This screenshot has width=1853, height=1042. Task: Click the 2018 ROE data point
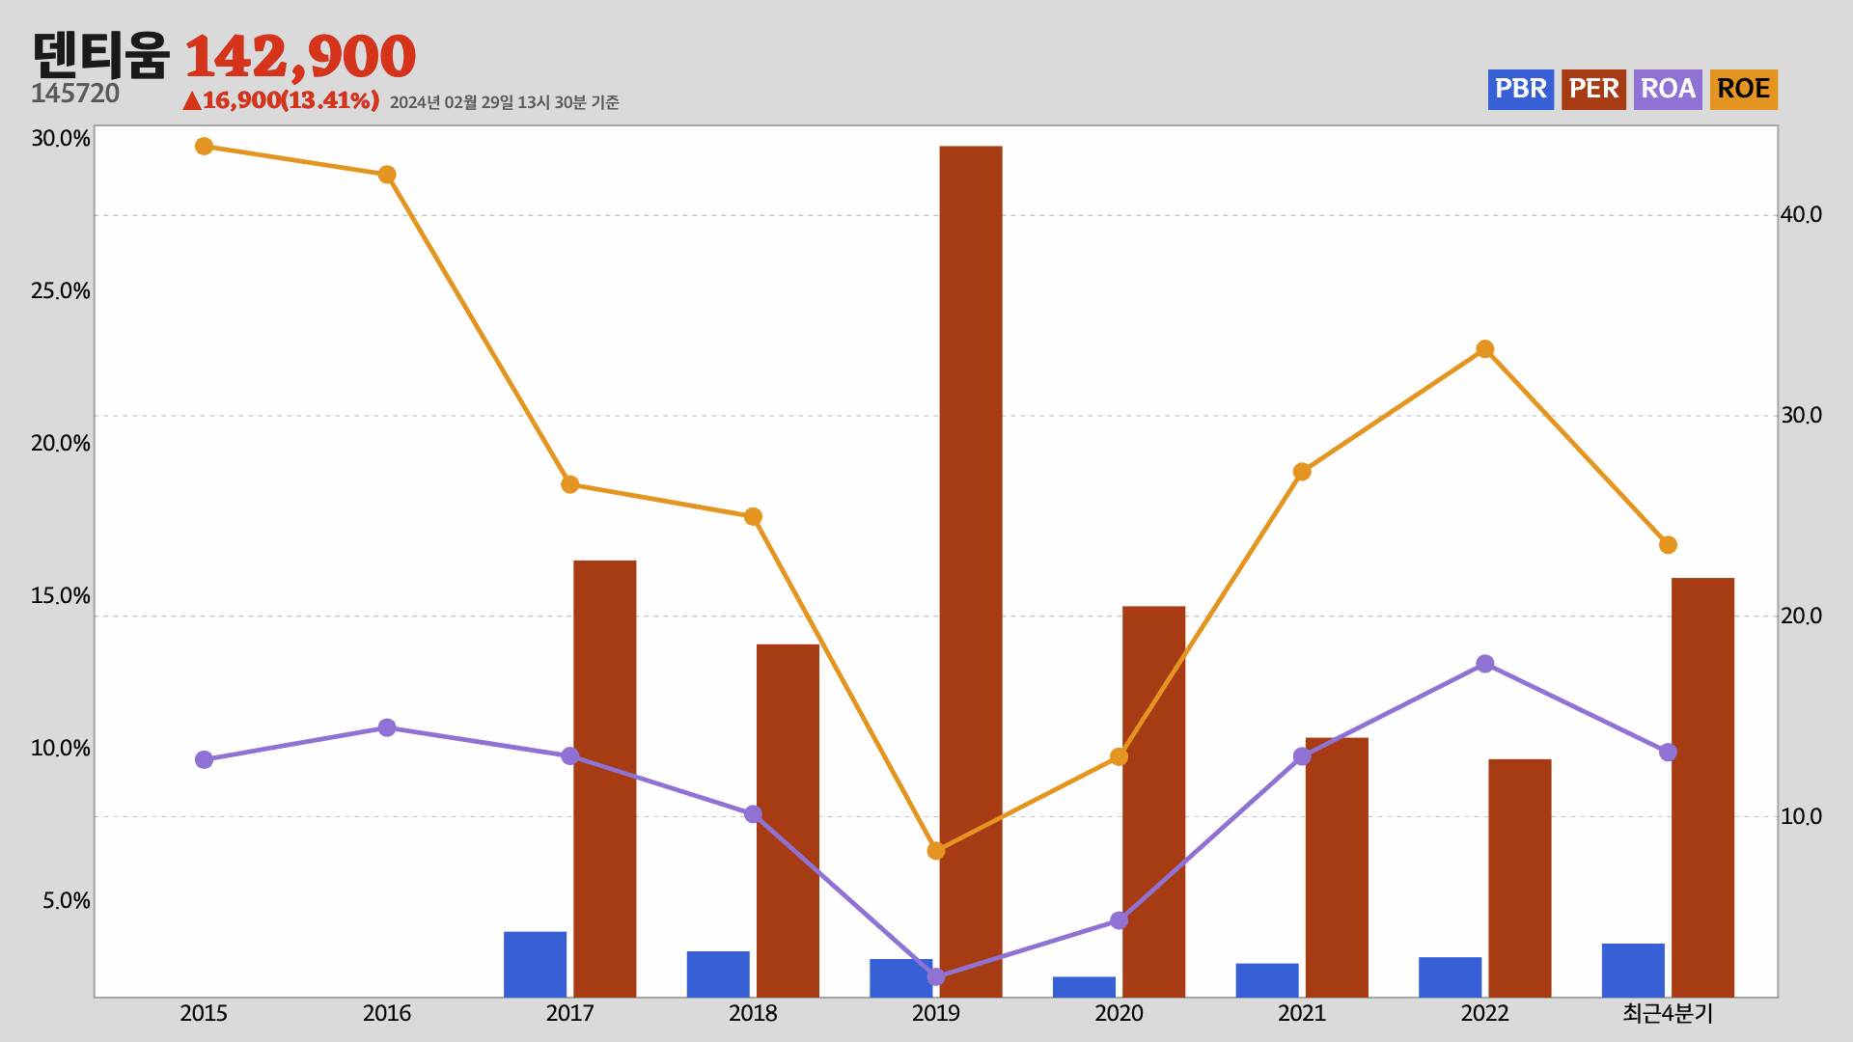(753, 517)
